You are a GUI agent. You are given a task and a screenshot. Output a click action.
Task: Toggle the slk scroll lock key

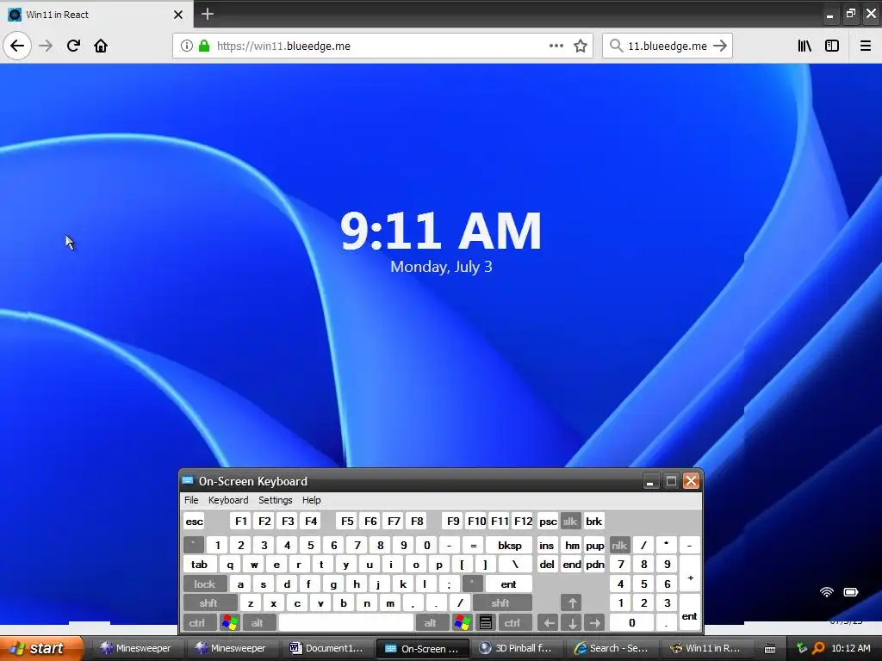(x=570, y=521)
